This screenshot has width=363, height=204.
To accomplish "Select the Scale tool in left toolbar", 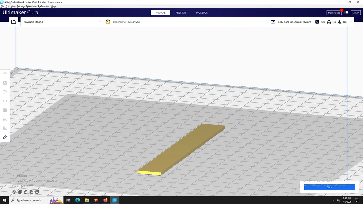I will coord(5,83).
